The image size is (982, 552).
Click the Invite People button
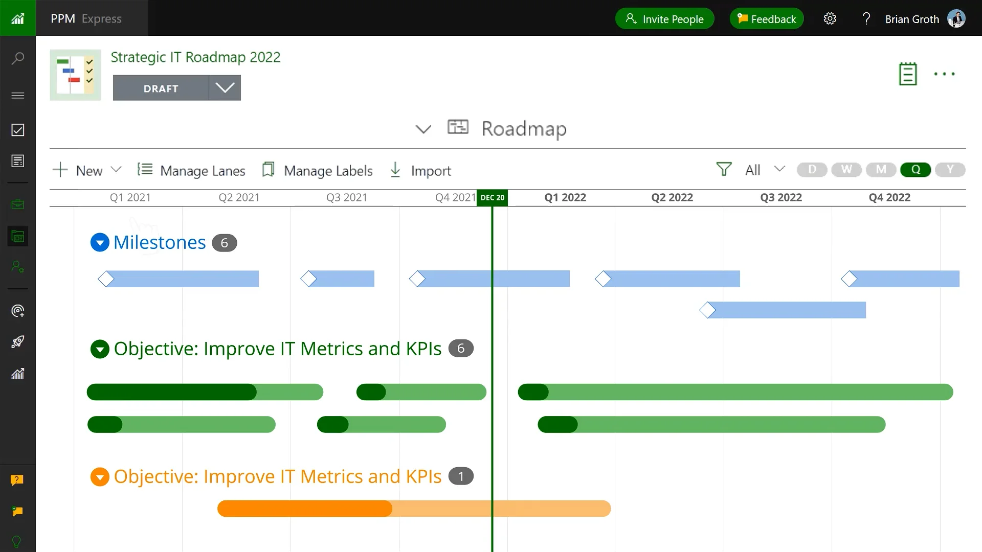[664, 19]
